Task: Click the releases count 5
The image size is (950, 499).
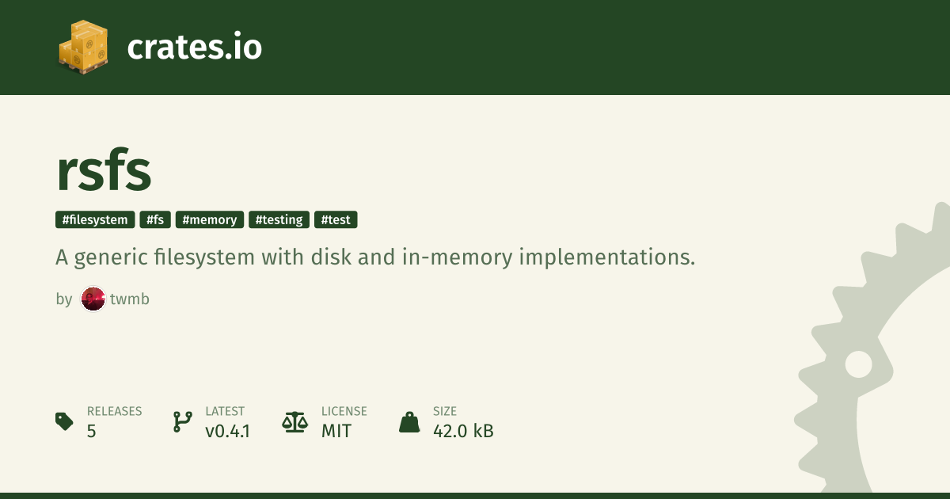Action: tap(91, 431)
